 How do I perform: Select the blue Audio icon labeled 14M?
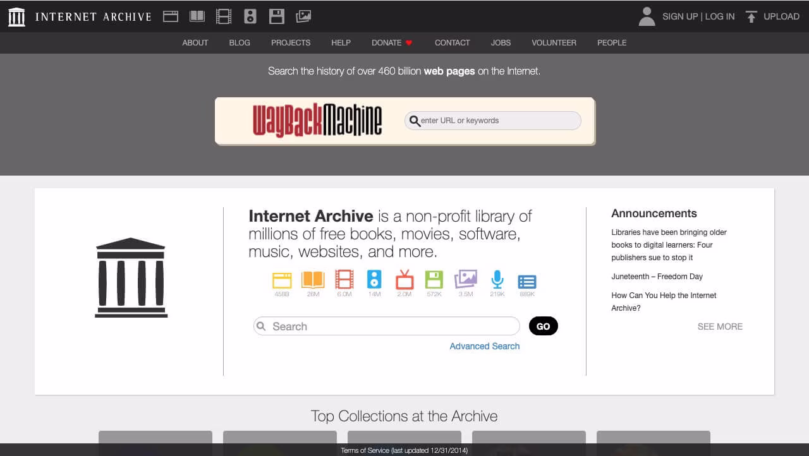(374, 279)
